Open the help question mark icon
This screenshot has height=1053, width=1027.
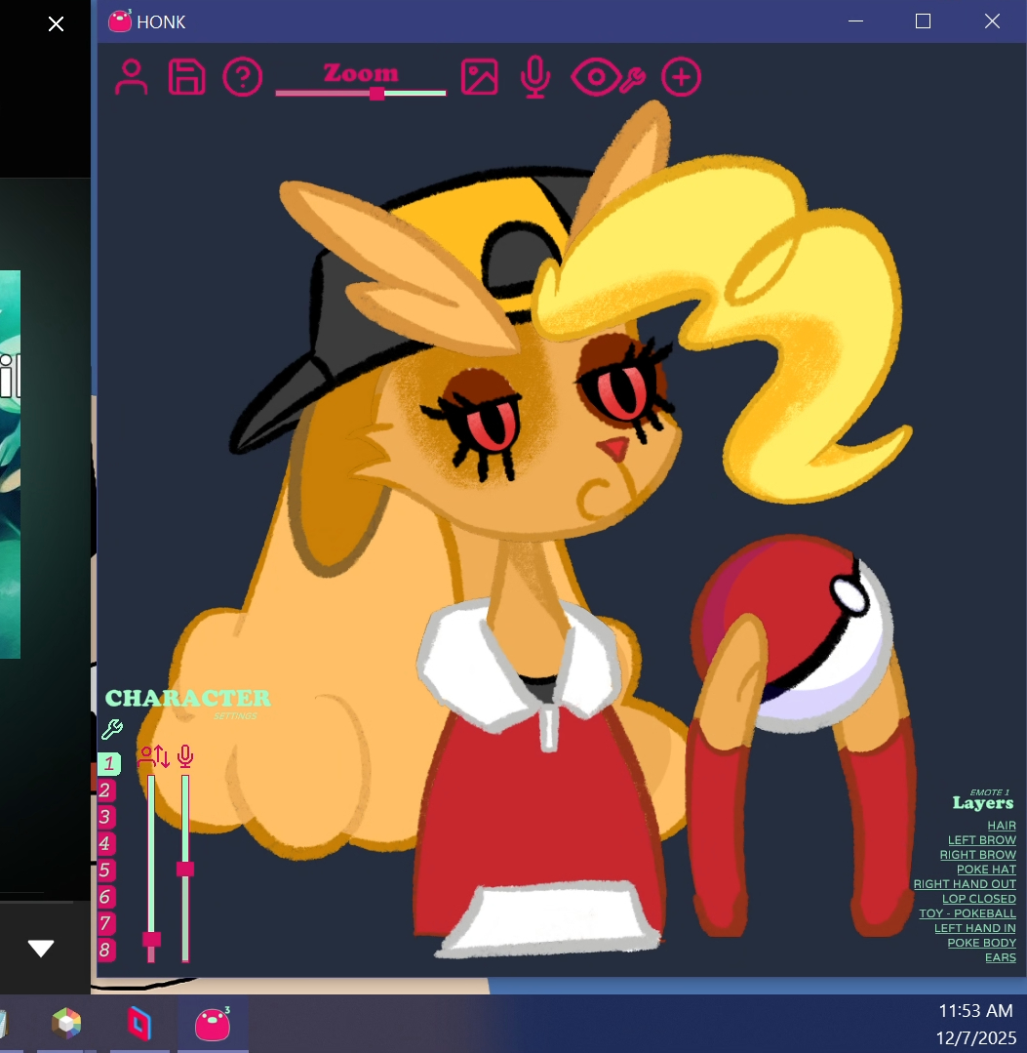(x=243, y=77)
